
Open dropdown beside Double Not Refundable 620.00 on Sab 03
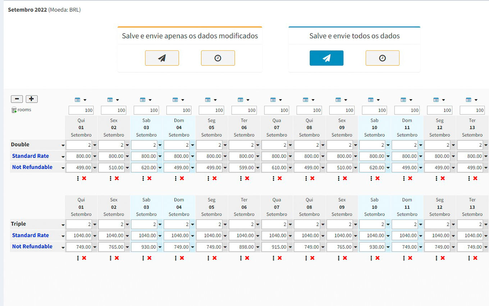point(160,168)
